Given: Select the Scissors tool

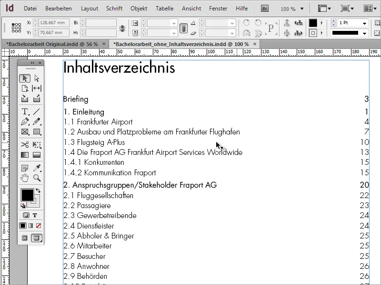Looking at the screenshot, I should tap(25, 145).
